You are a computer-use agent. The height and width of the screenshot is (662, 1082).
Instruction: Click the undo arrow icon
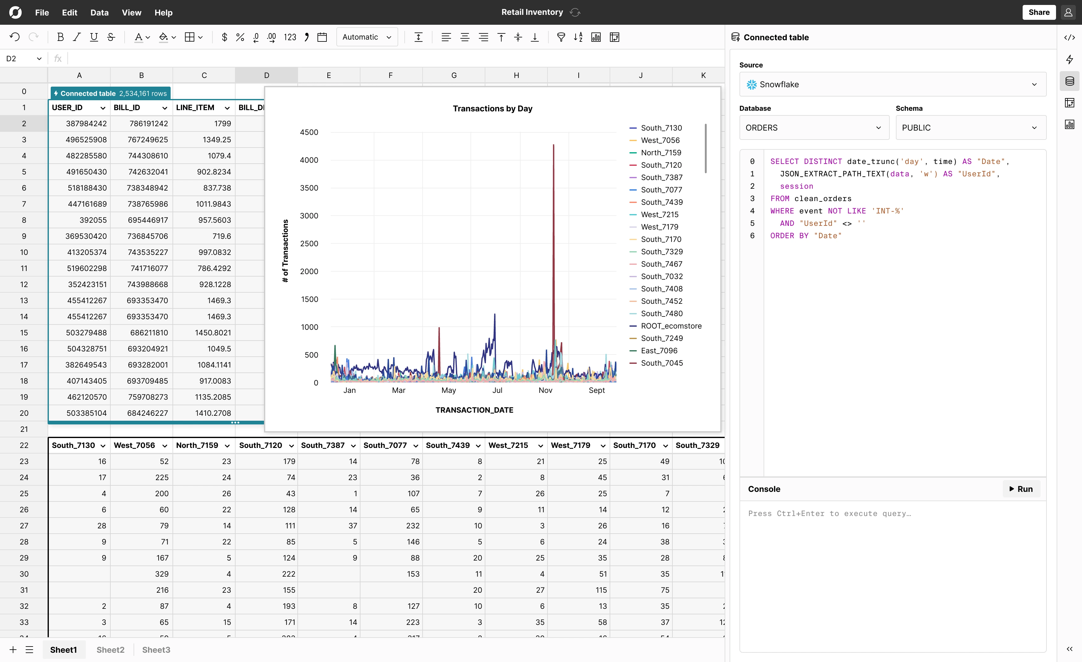[15, 37]
